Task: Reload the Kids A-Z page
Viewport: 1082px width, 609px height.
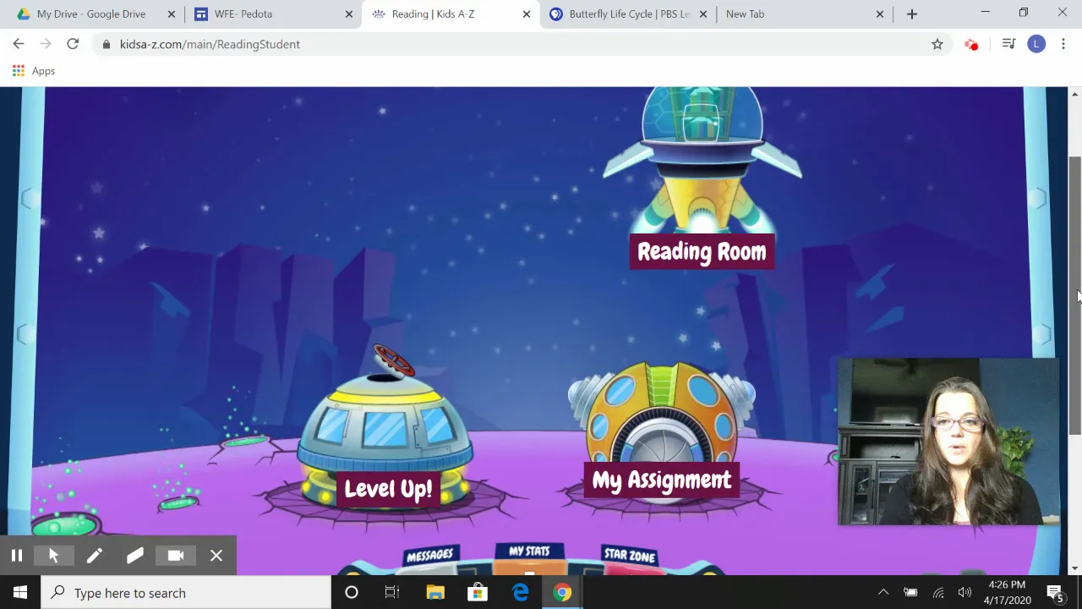Action: click(73, 44)
